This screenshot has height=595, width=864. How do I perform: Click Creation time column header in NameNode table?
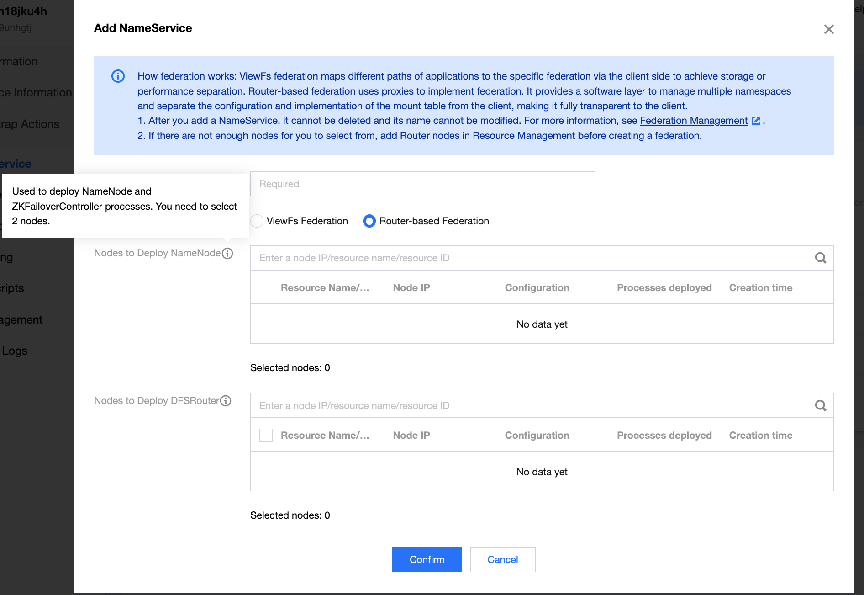760,288
